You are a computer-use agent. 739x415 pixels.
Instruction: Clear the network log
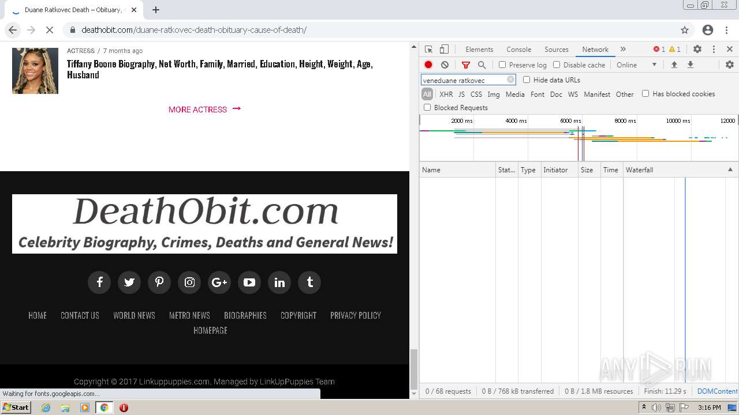click(x=445, y=65)
